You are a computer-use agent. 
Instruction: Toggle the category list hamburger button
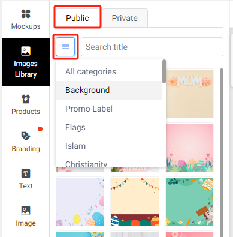pyautogui.click(x=65, y=47)
